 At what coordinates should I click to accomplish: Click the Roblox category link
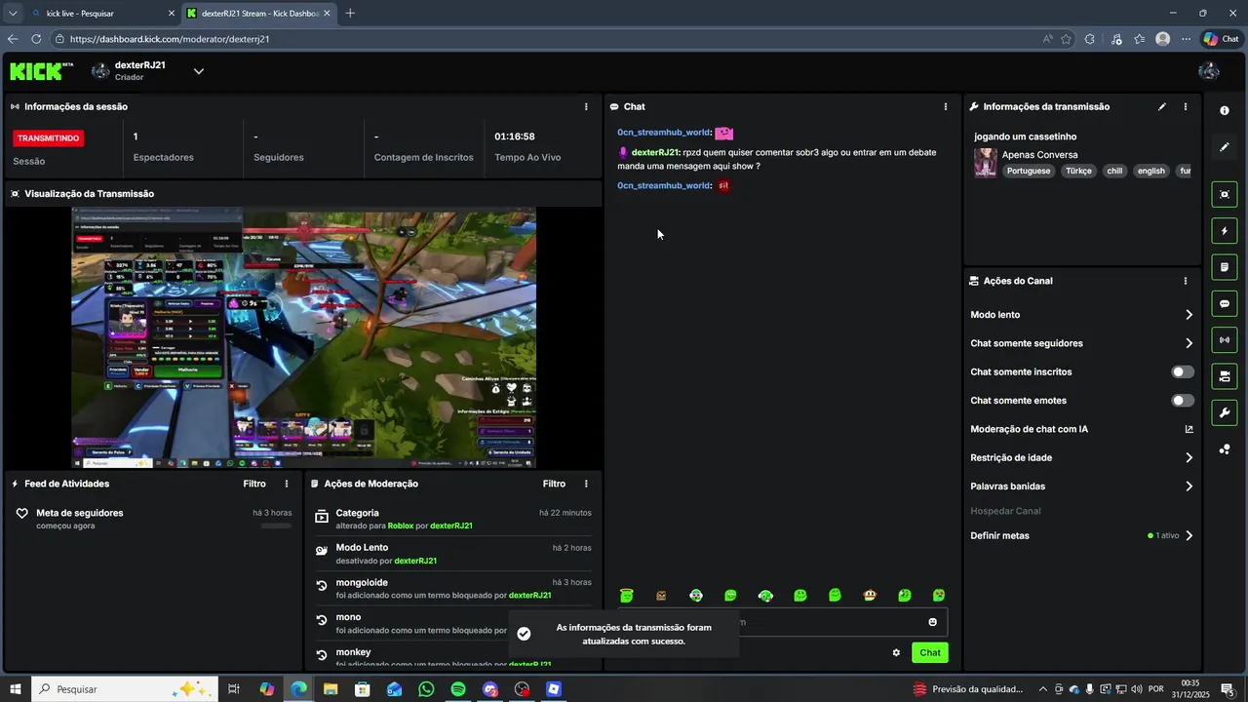(401, 526)
